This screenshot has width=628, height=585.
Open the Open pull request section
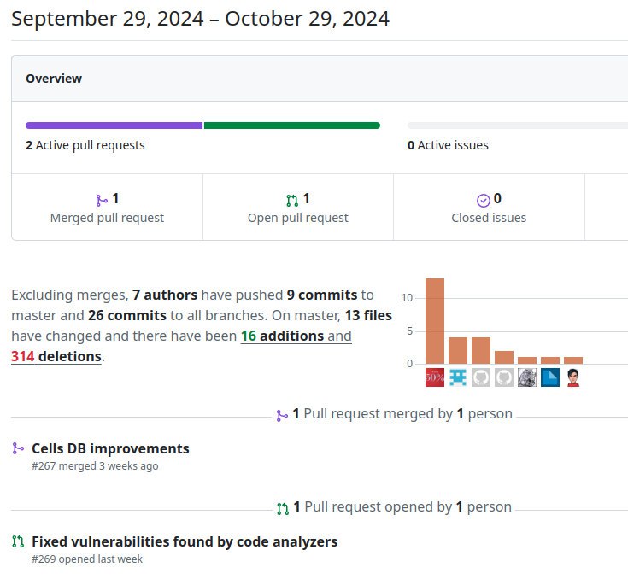pyautogui.click(x=297, y=208)
